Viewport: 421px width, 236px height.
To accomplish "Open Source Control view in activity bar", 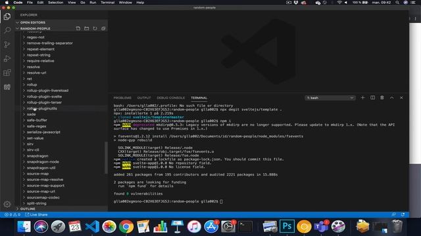I will [x=7, y=45].
